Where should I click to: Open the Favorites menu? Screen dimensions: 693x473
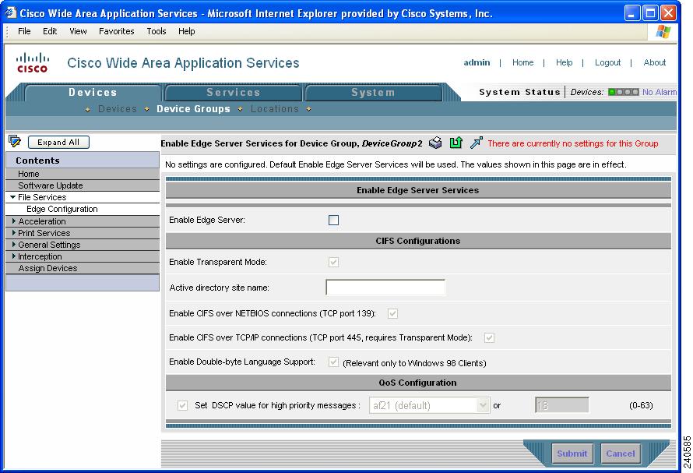(116, 31)
